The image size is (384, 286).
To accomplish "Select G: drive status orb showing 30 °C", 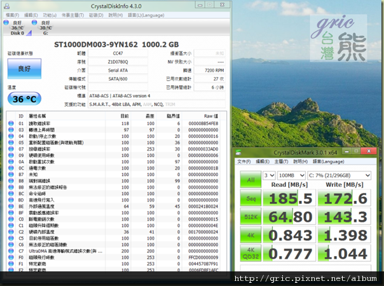I will 34,22.
